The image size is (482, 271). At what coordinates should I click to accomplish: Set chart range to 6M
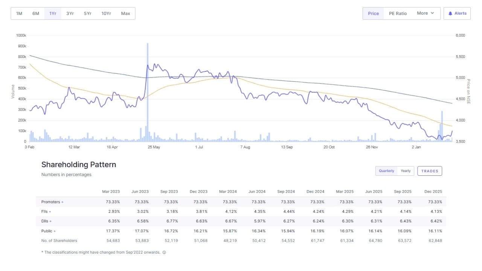coord(36,14)
